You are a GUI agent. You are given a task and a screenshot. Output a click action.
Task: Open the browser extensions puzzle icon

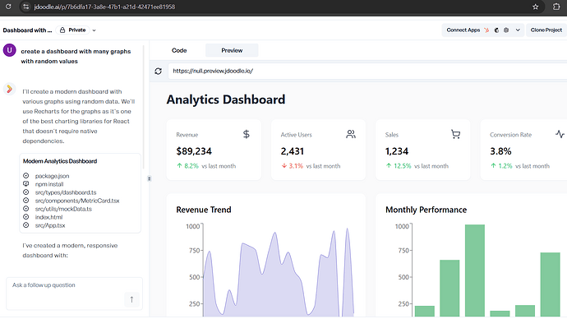pos(556,7)
